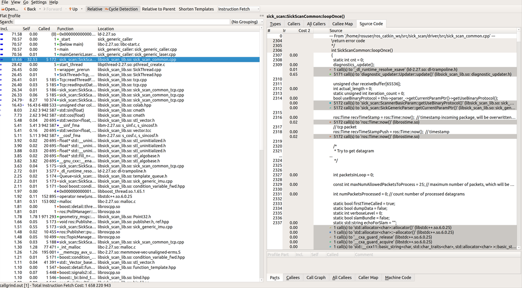Show the Machine Code tab

[398, 278]
